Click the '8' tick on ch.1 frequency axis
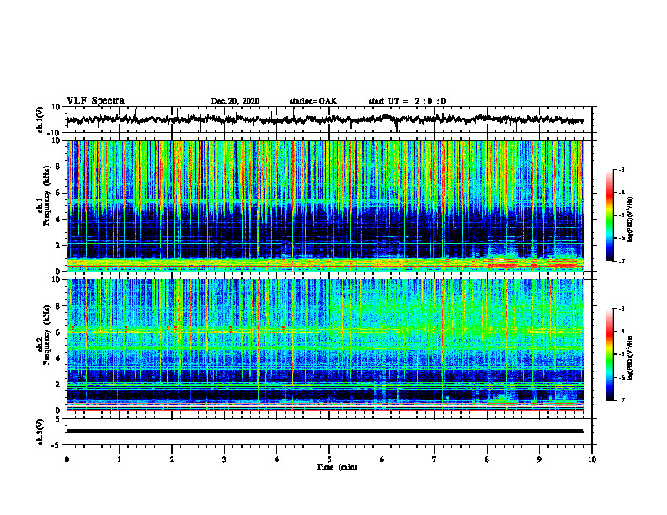This screenshot has width=667, height=515. click(x=58, y=167)
